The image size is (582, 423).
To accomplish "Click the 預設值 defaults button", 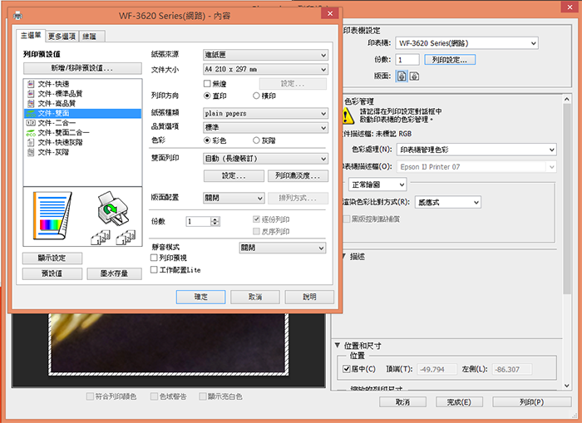I will pyautogui.click(x=52, y=273).
